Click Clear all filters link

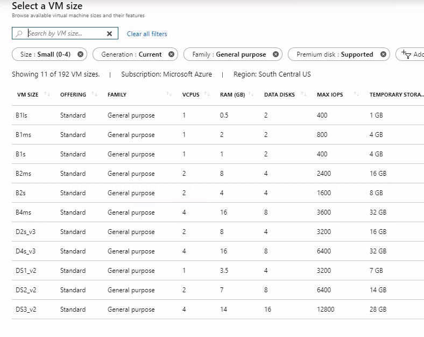point(147,34)
